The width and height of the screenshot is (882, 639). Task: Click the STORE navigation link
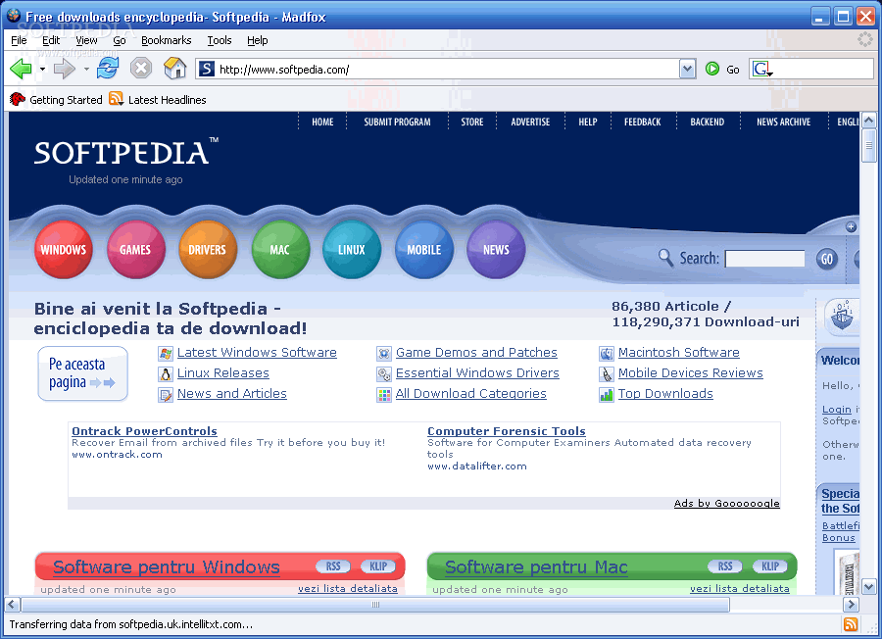pos(472,122)
